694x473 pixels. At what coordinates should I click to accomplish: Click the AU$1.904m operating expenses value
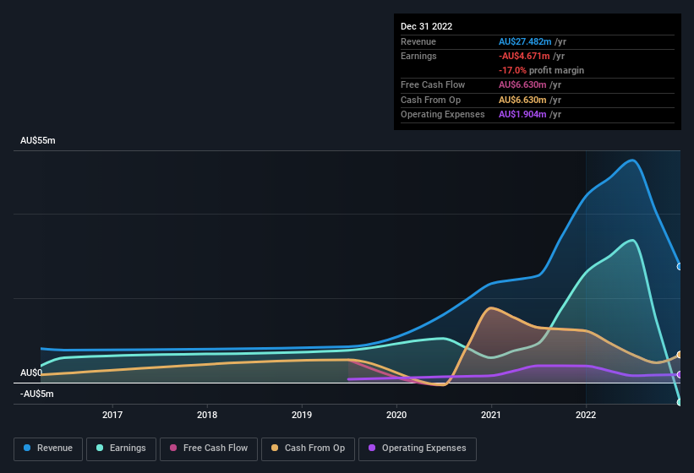(522, 115)
